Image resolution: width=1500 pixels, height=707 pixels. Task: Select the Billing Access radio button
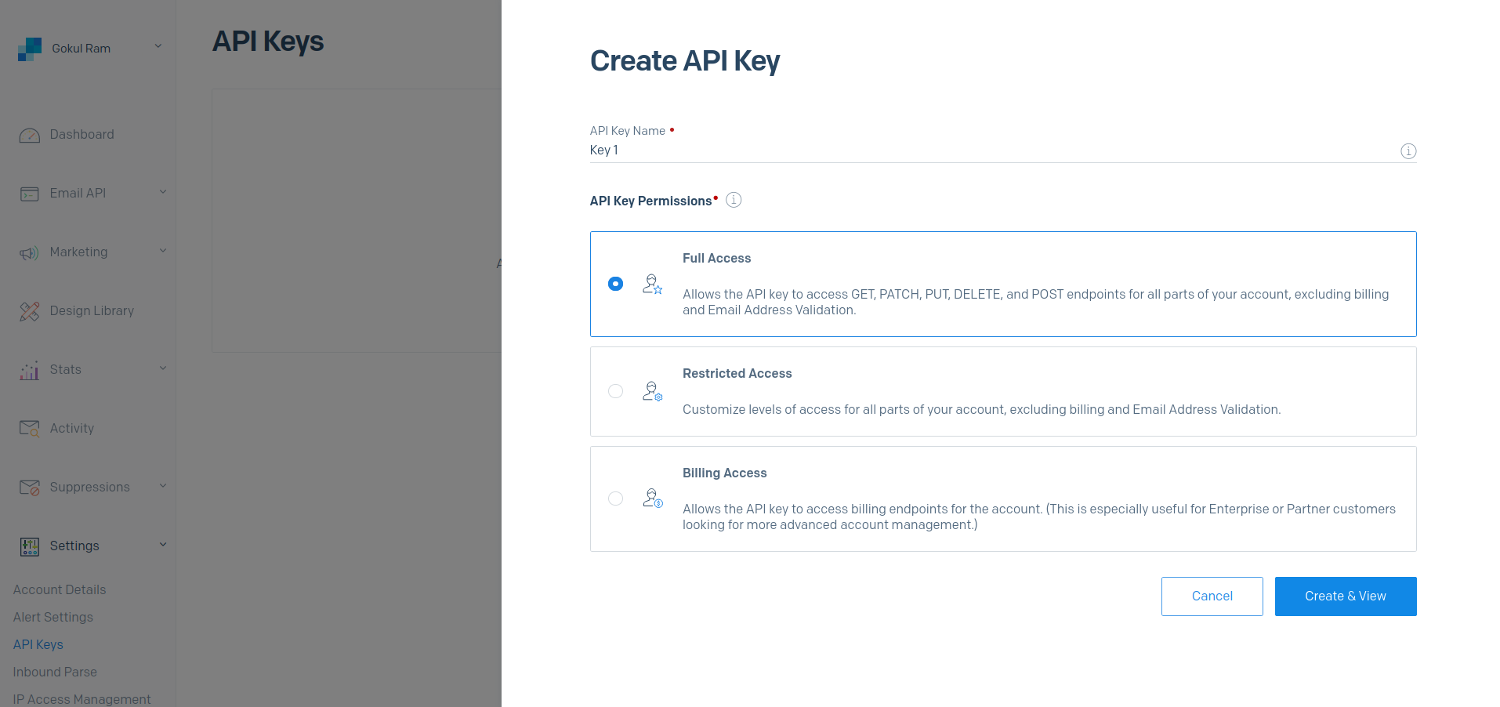click(x=615, y=499)
